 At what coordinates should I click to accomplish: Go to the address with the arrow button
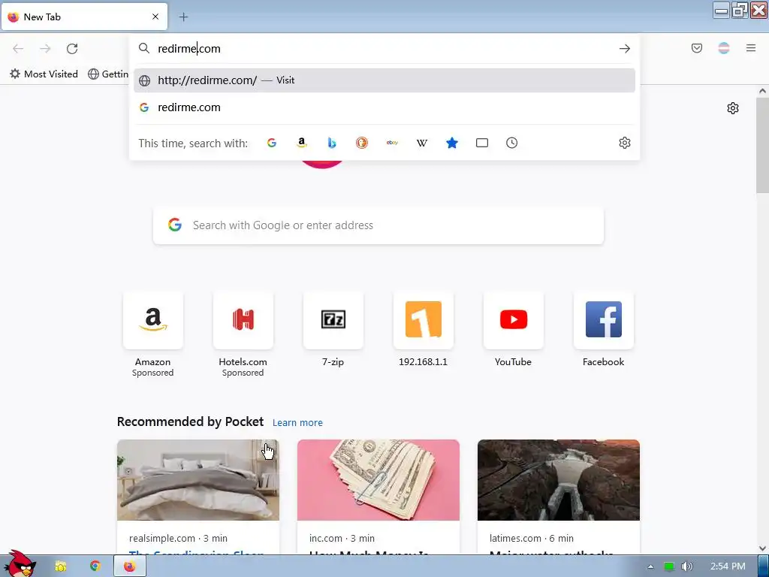coord(624,49)
